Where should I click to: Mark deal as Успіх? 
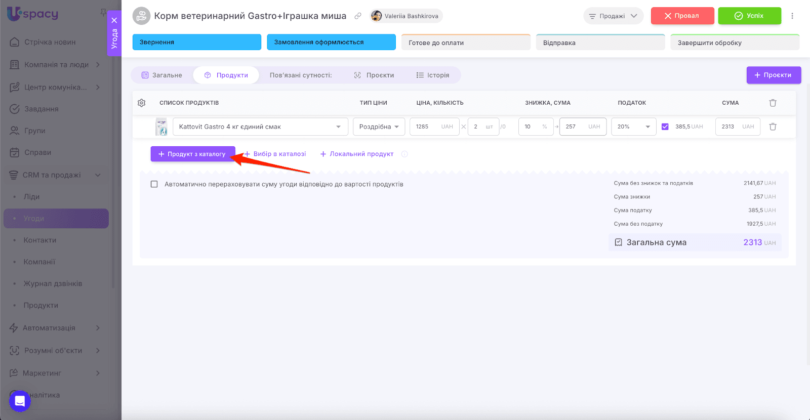click(749, 16)
